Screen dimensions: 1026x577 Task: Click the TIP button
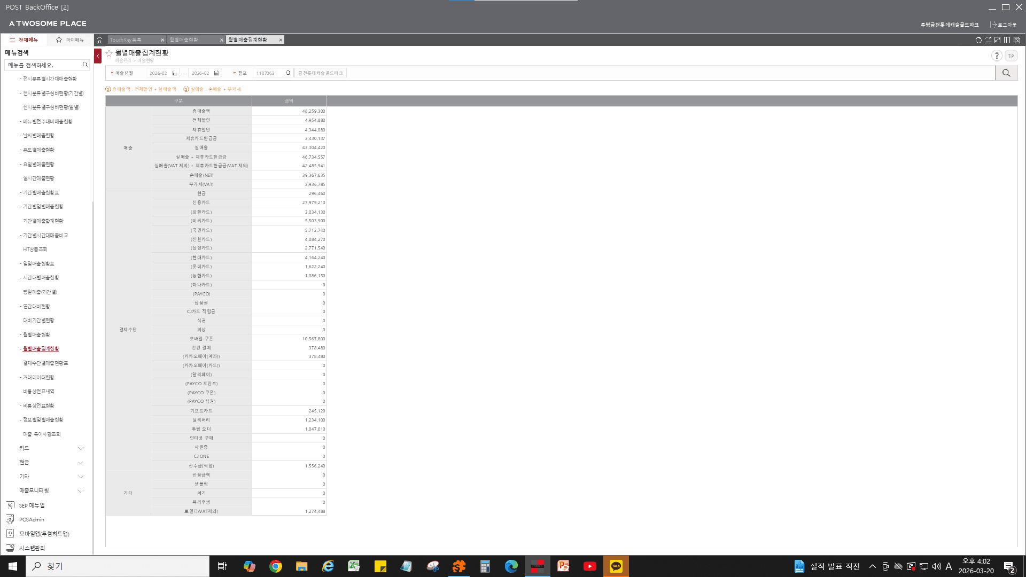pyautogui.click(x=1011, y=56)
